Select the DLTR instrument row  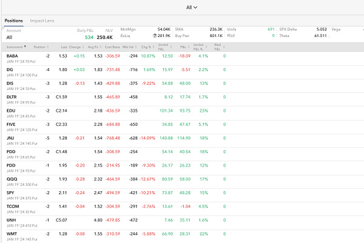(x=183, y=100)
